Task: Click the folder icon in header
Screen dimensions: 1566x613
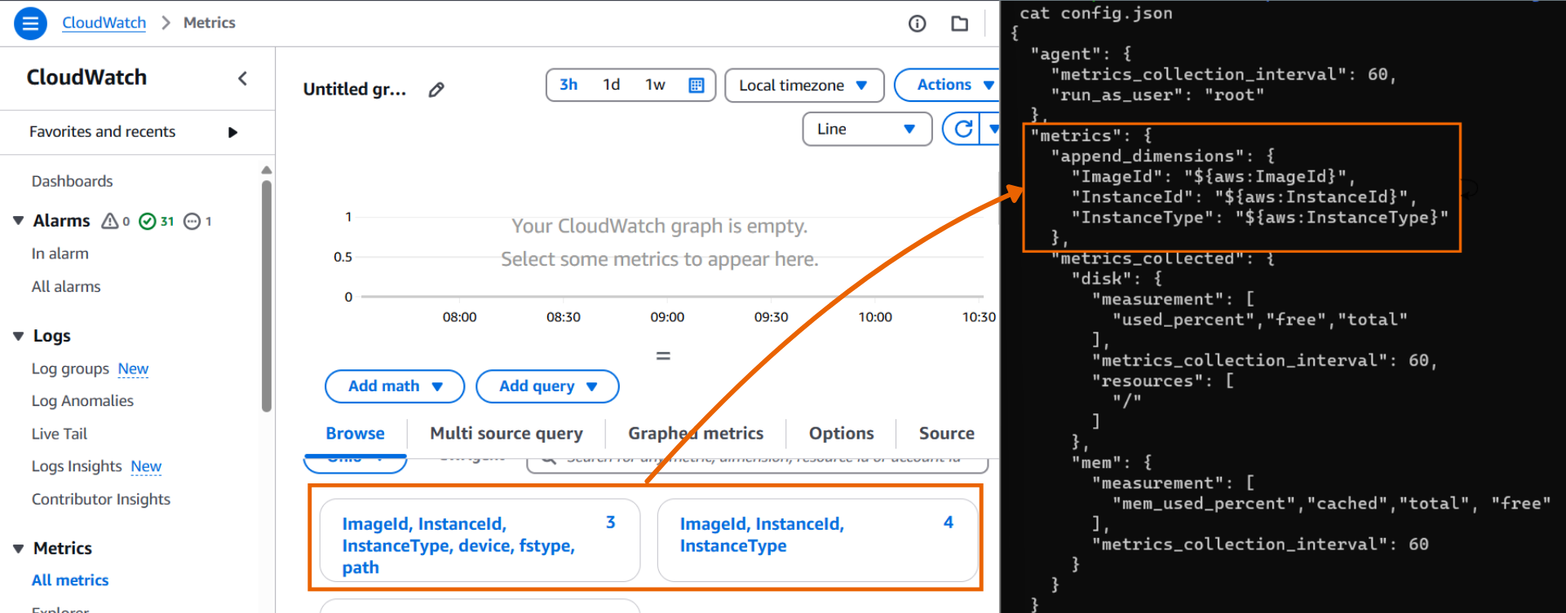Action: click(x=960, y=24)
